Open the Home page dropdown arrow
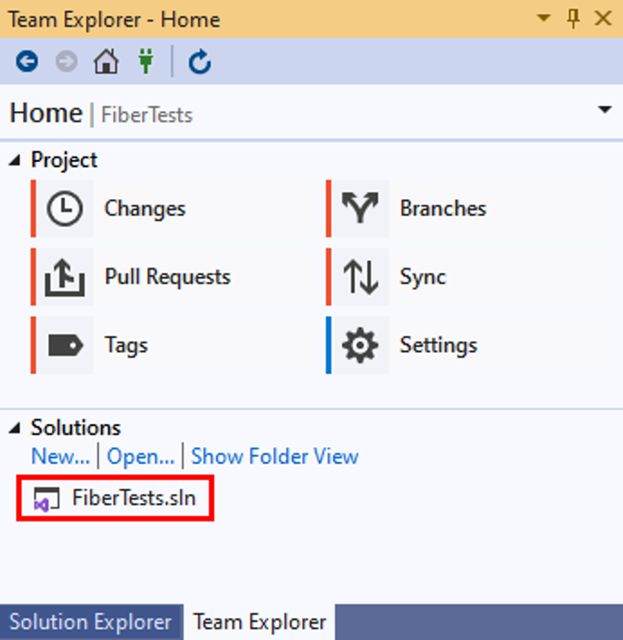 point(604,109)
